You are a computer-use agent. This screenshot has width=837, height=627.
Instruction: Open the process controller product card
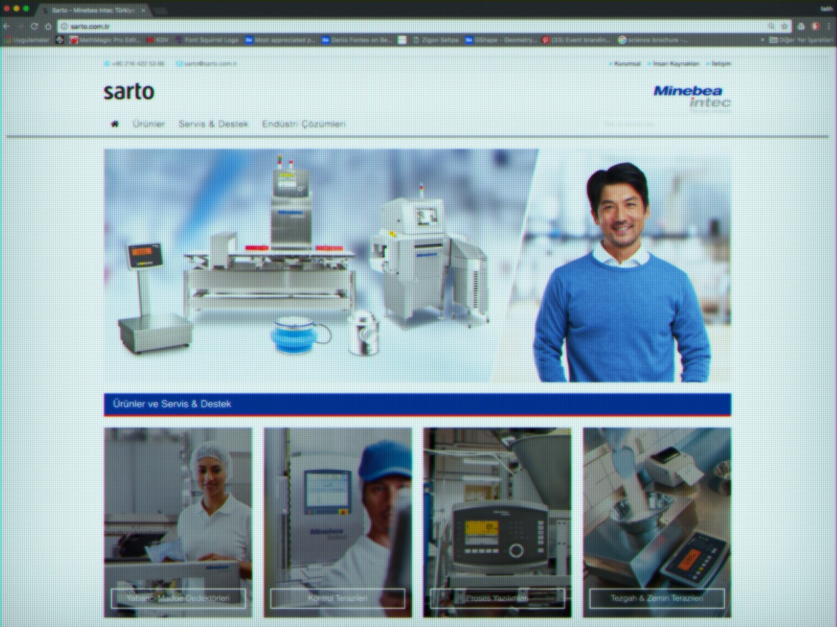[497, 522]
